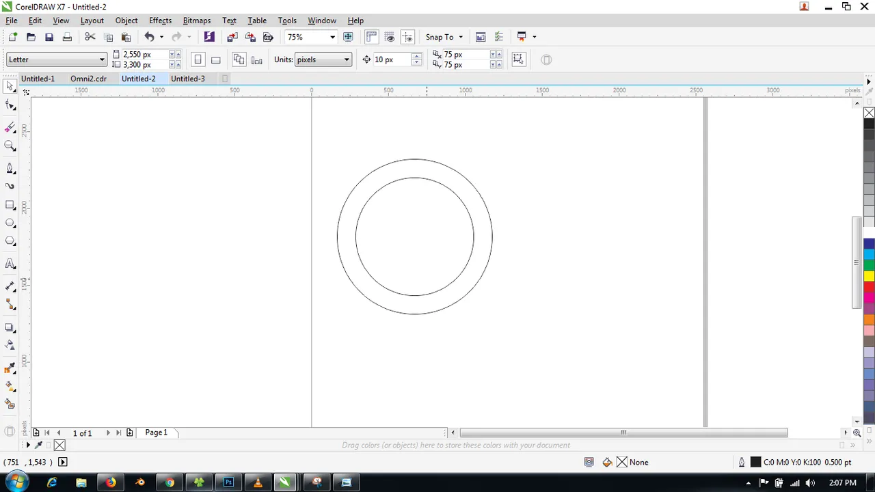
Task: Select the Page 1 tab
Action: [x=157, y=433]
